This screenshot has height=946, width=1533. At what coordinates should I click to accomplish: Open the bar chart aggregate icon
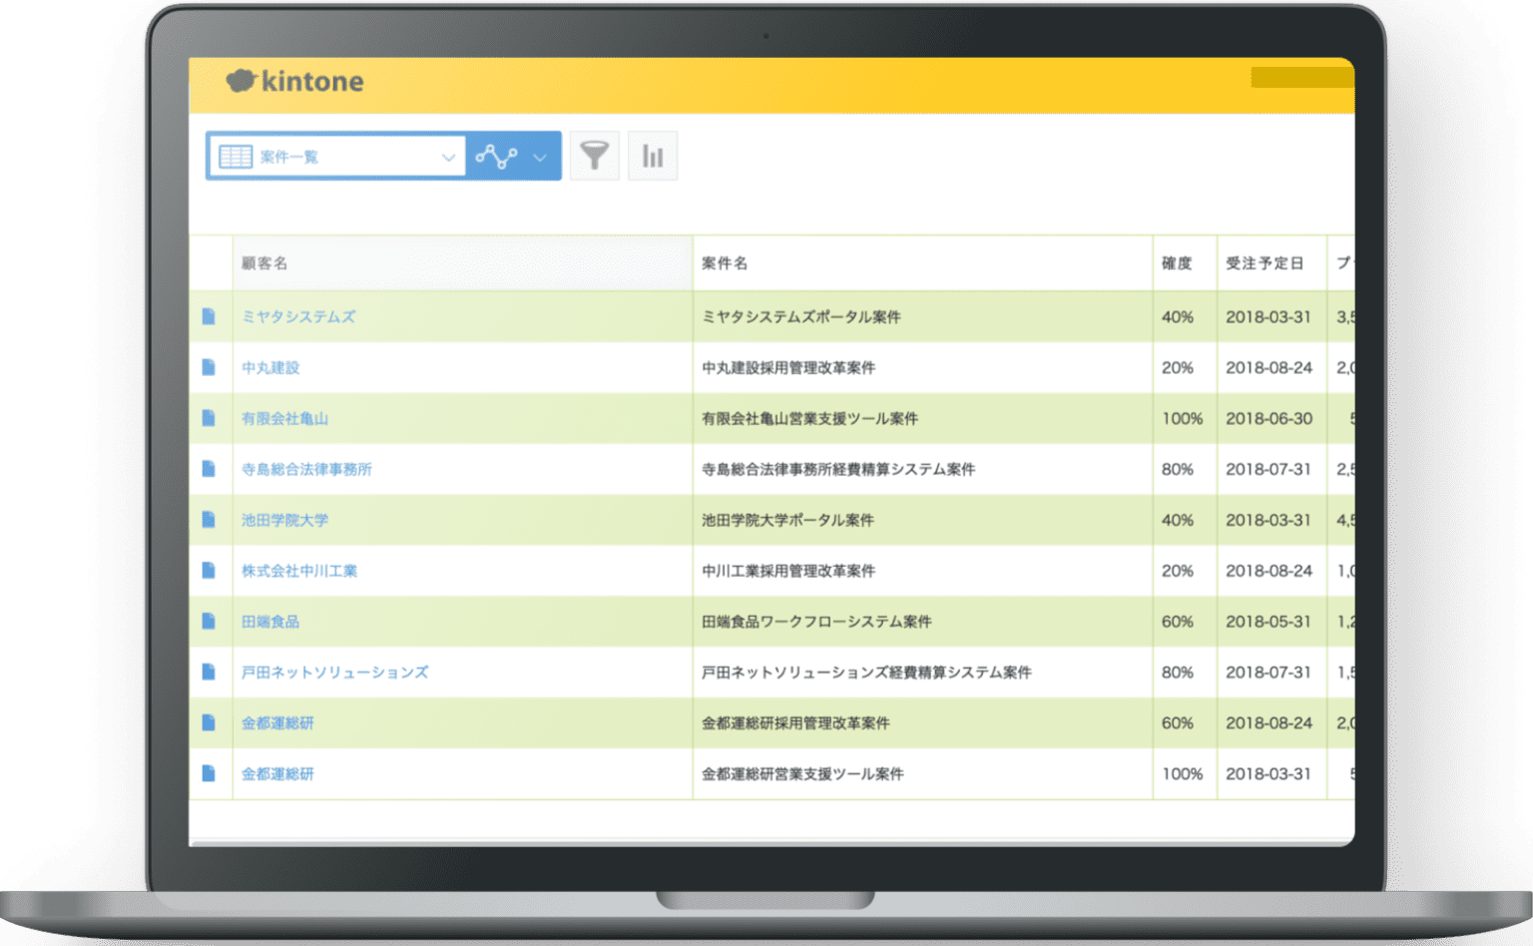(653, 156)
